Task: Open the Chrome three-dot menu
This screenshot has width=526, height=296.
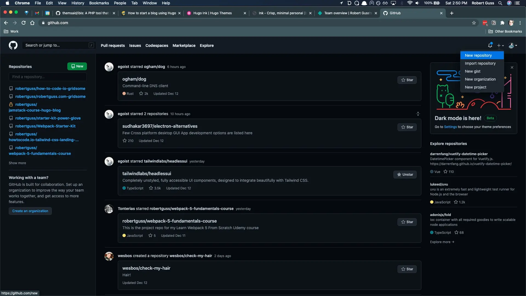Action: 520,23
